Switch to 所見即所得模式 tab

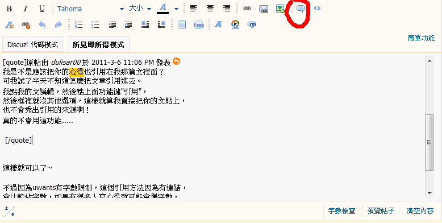[x=98, y=44]
